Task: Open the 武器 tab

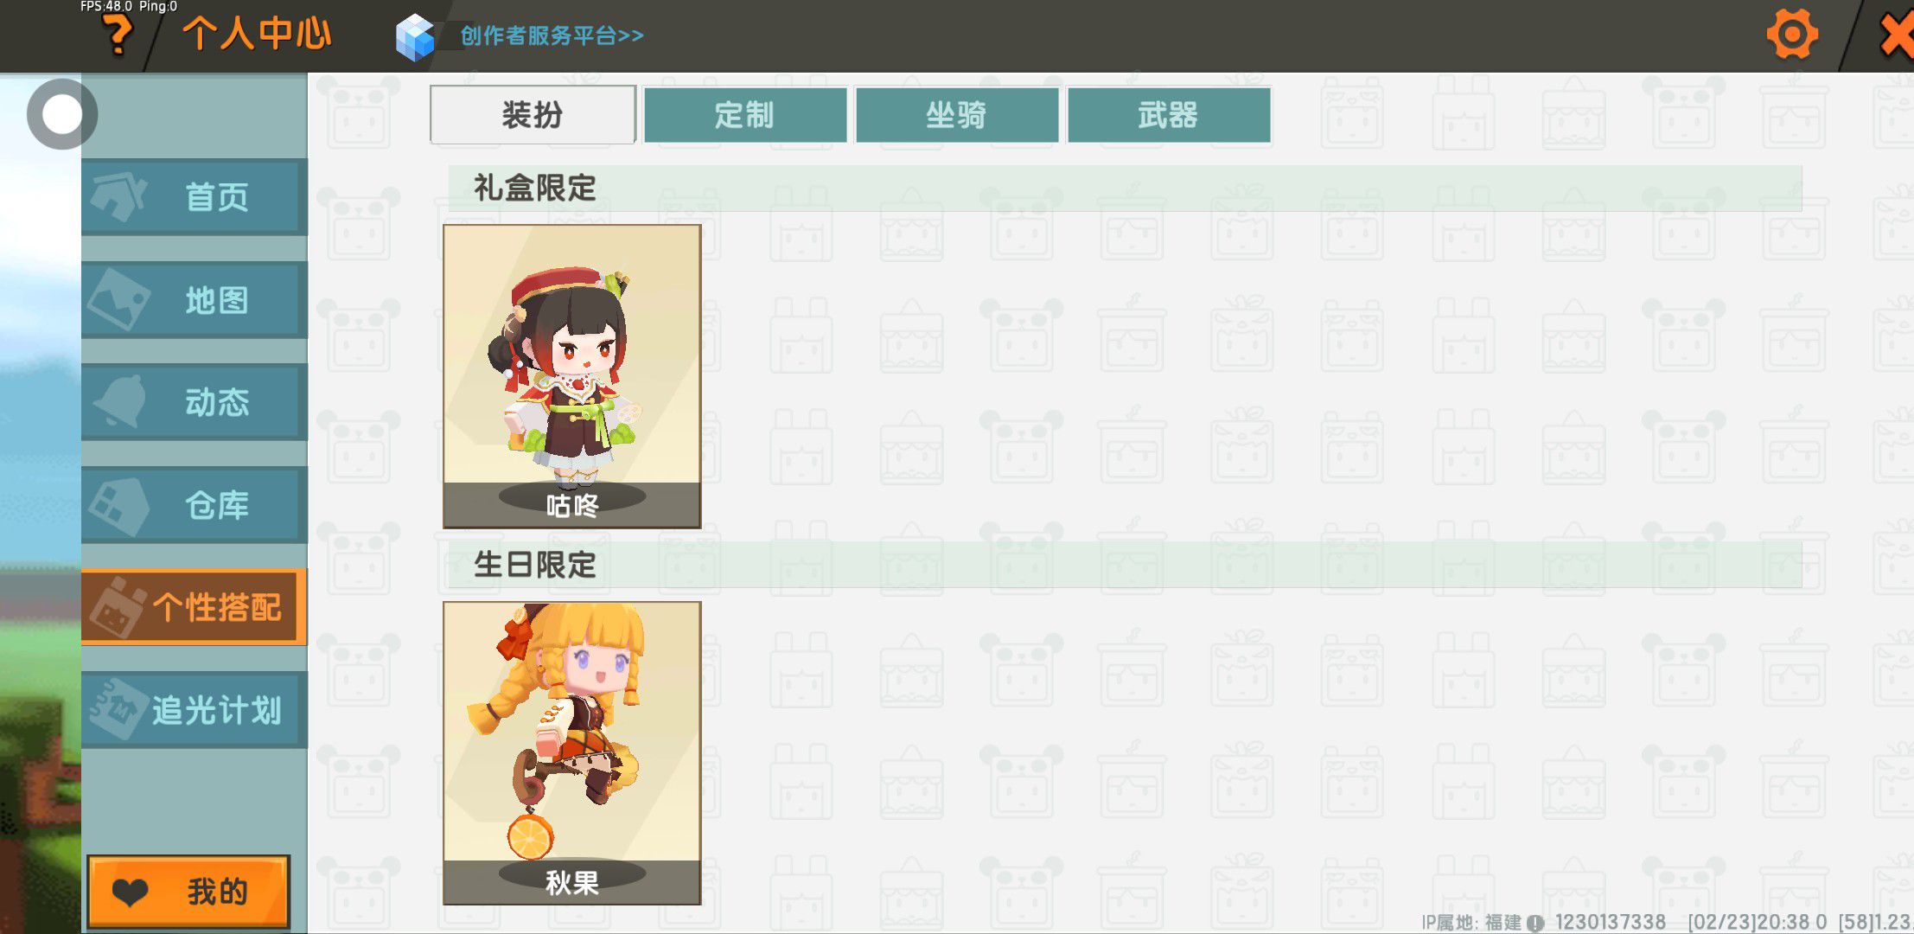Action: 1169,114
